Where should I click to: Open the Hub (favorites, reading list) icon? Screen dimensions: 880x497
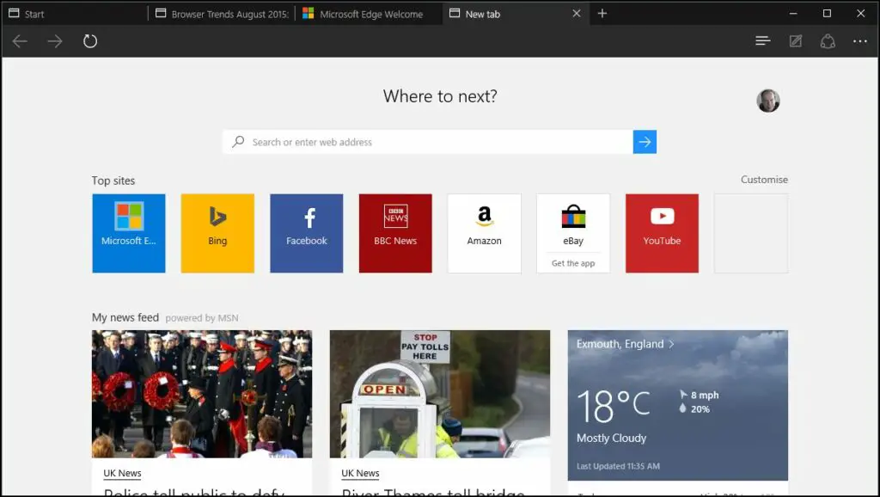click(x=763, y=41)
